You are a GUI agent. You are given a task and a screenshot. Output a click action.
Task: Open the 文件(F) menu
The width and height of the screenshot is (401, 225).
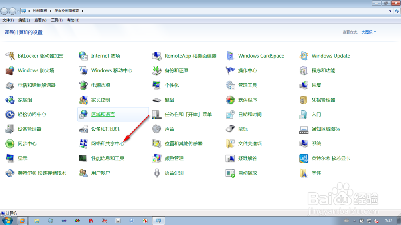pos(8,20)
